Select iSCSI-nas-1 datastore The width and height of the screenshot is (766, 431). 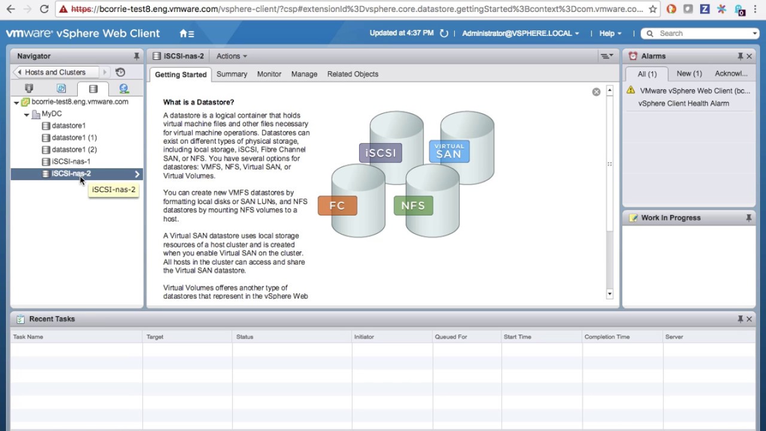click(71, 162)
